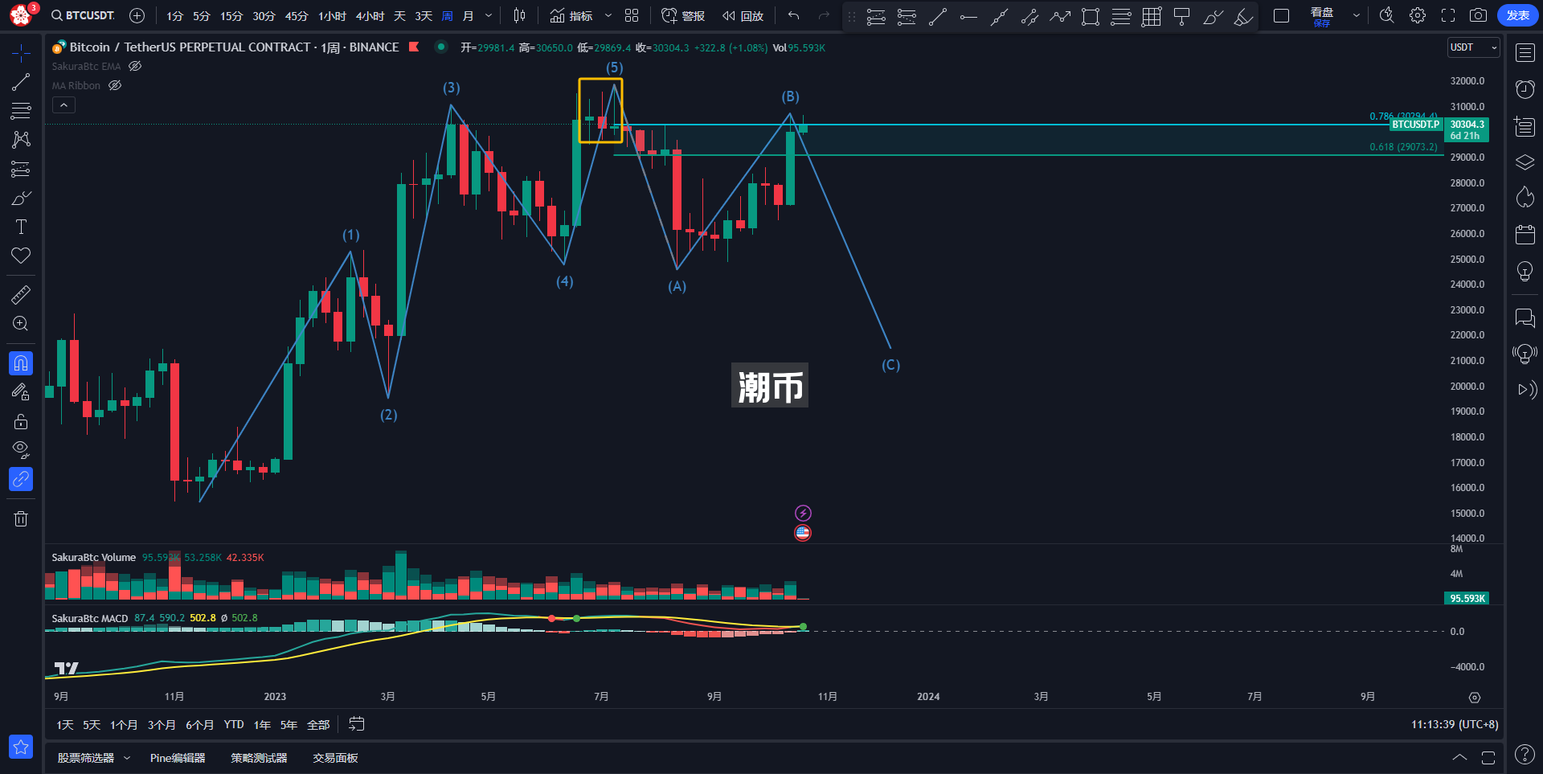Click the BTCUSDT symbol search field
This screenshot has width=1543, height=774.
pyautogui.click(x=83, y=15)
